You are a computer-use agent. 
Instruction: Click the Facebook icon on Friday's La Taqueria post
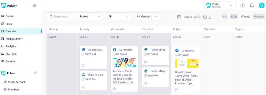[x=177, y=51]
